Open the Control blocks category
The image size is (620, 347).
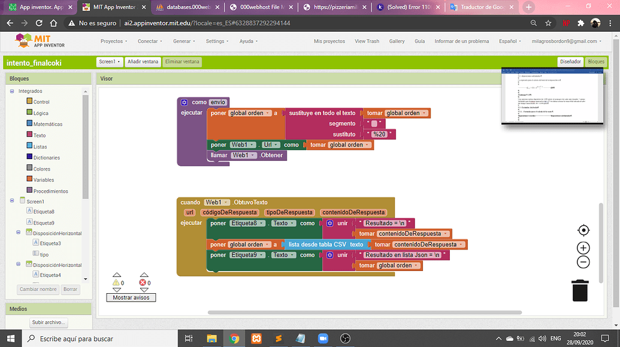(41, 102)
